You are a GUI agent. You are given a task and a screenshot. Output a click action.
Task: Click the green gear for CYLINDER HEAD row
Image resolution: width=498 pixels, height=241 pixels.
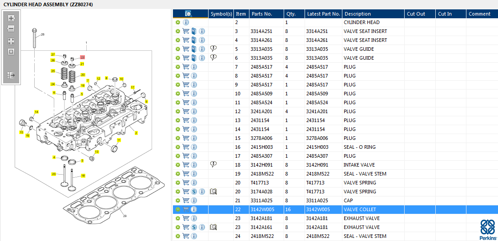[178, 23]
